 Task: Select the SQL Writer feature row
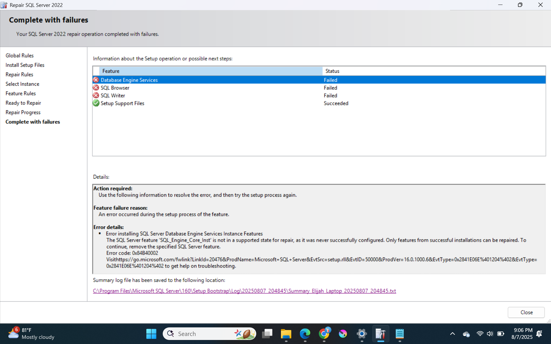coord(319,95)
